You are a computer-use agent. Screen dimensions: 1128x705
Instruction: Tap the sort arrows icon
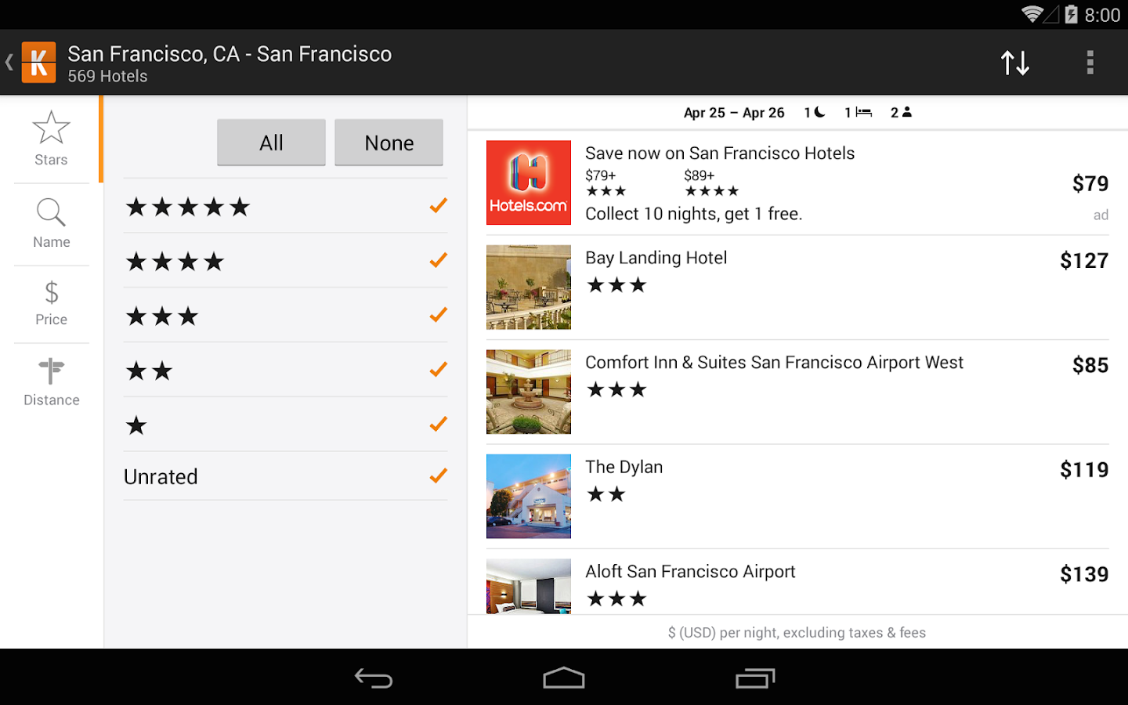click(x=1014, y=63)
